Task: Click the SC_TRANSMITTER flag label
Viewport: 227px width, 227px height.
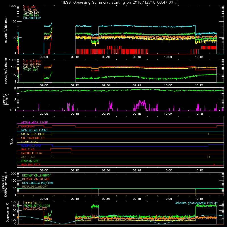Action: pos(33,138)
